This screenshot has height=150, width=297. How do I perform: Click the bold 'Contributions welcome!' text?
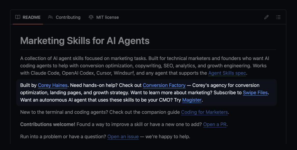[48, 124]
